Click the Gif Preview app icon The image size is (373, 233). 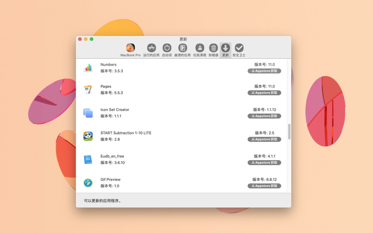pyautogui.click(x=88, y=183)
